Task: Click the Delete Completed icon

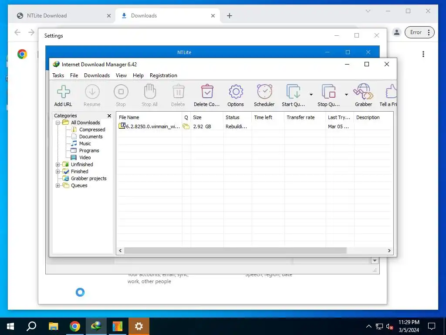Action: point(207,92)
